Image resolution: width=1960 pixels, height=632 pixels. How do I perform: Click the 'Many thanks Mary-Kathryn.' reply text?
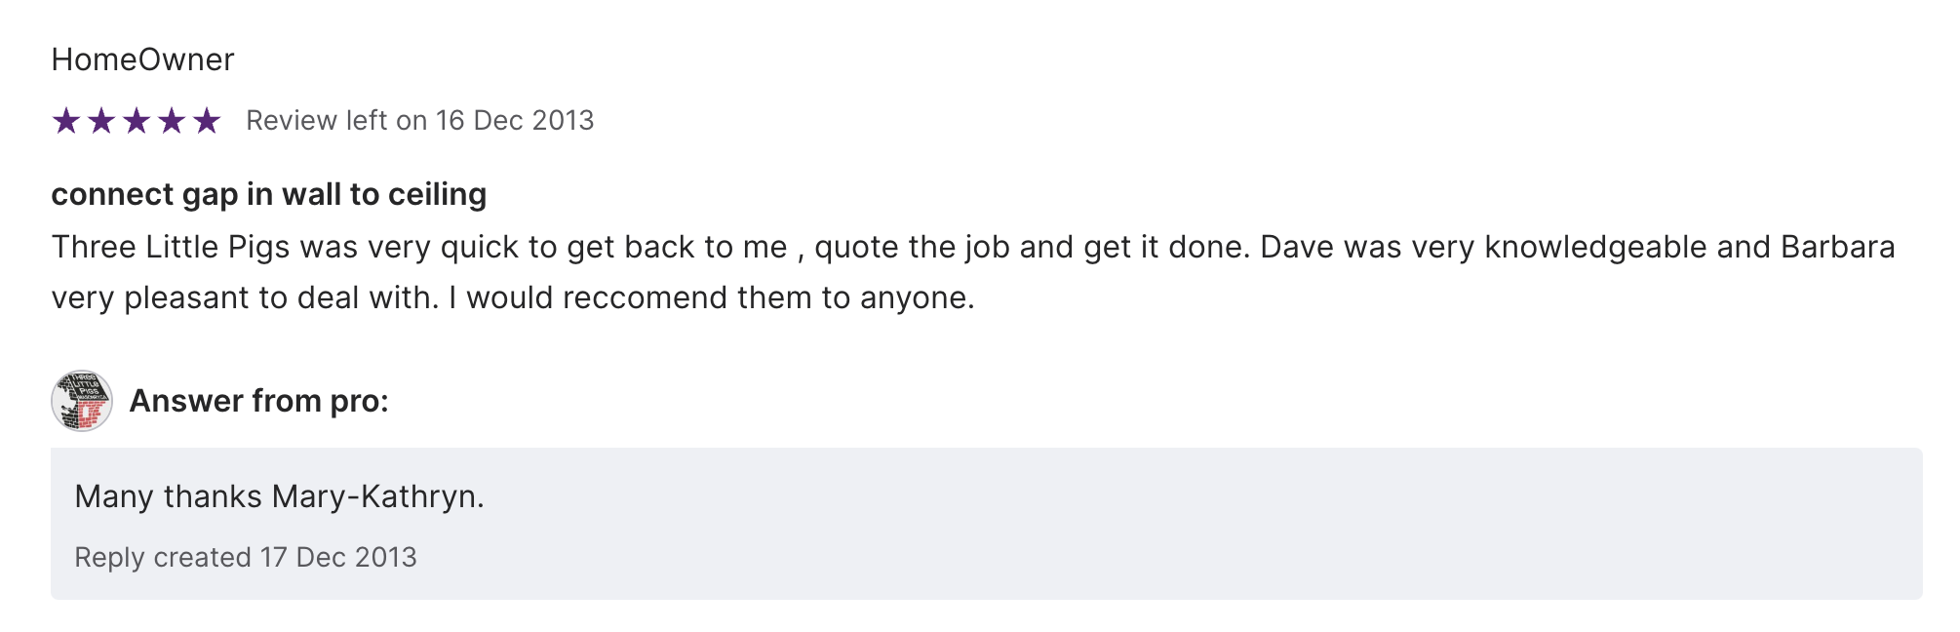pos(279,496)
